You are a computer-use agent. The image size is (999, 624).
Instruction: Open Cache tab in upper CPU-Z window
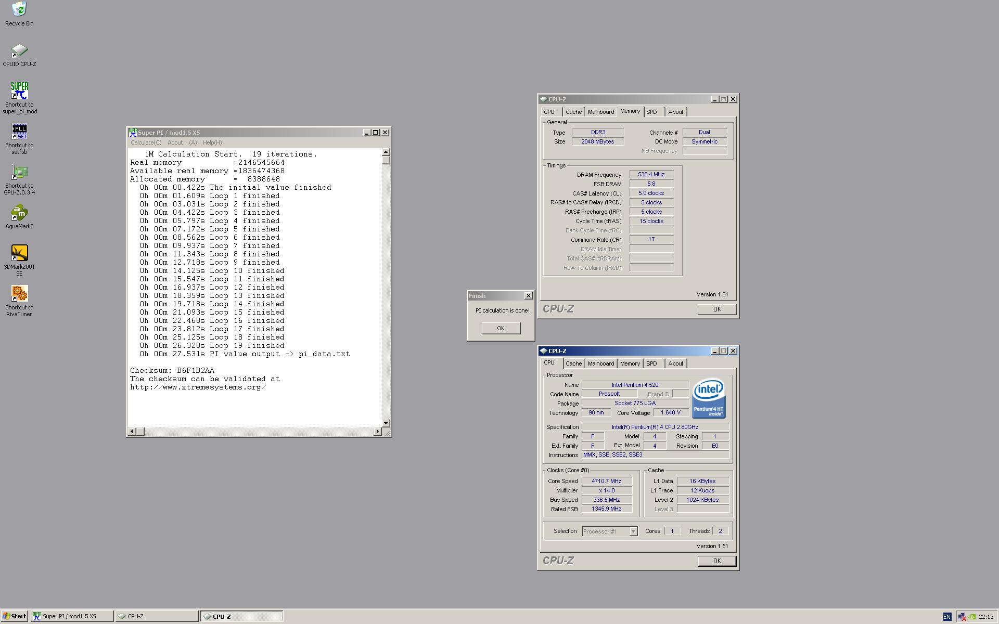pos(573,112)
